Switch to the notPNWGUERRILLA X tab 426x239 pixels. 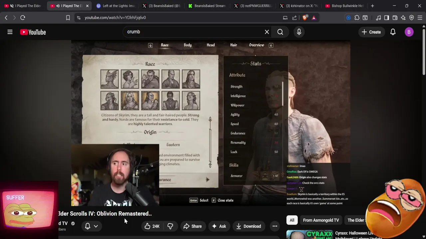tap(253, 6)
